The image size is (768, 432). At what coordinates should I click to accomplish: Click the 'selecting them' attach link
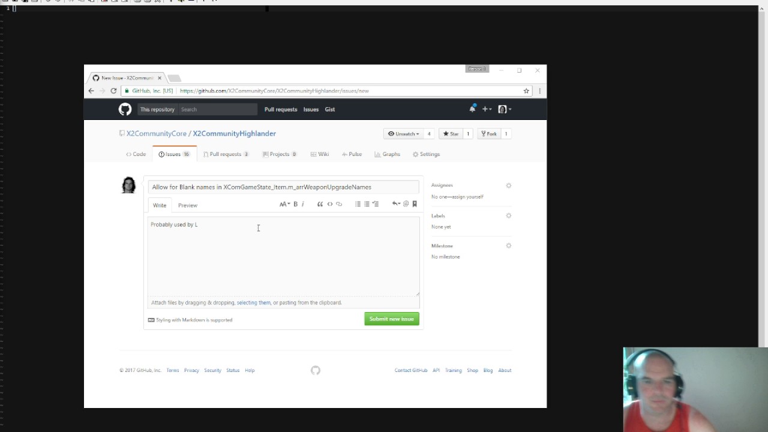254,302
